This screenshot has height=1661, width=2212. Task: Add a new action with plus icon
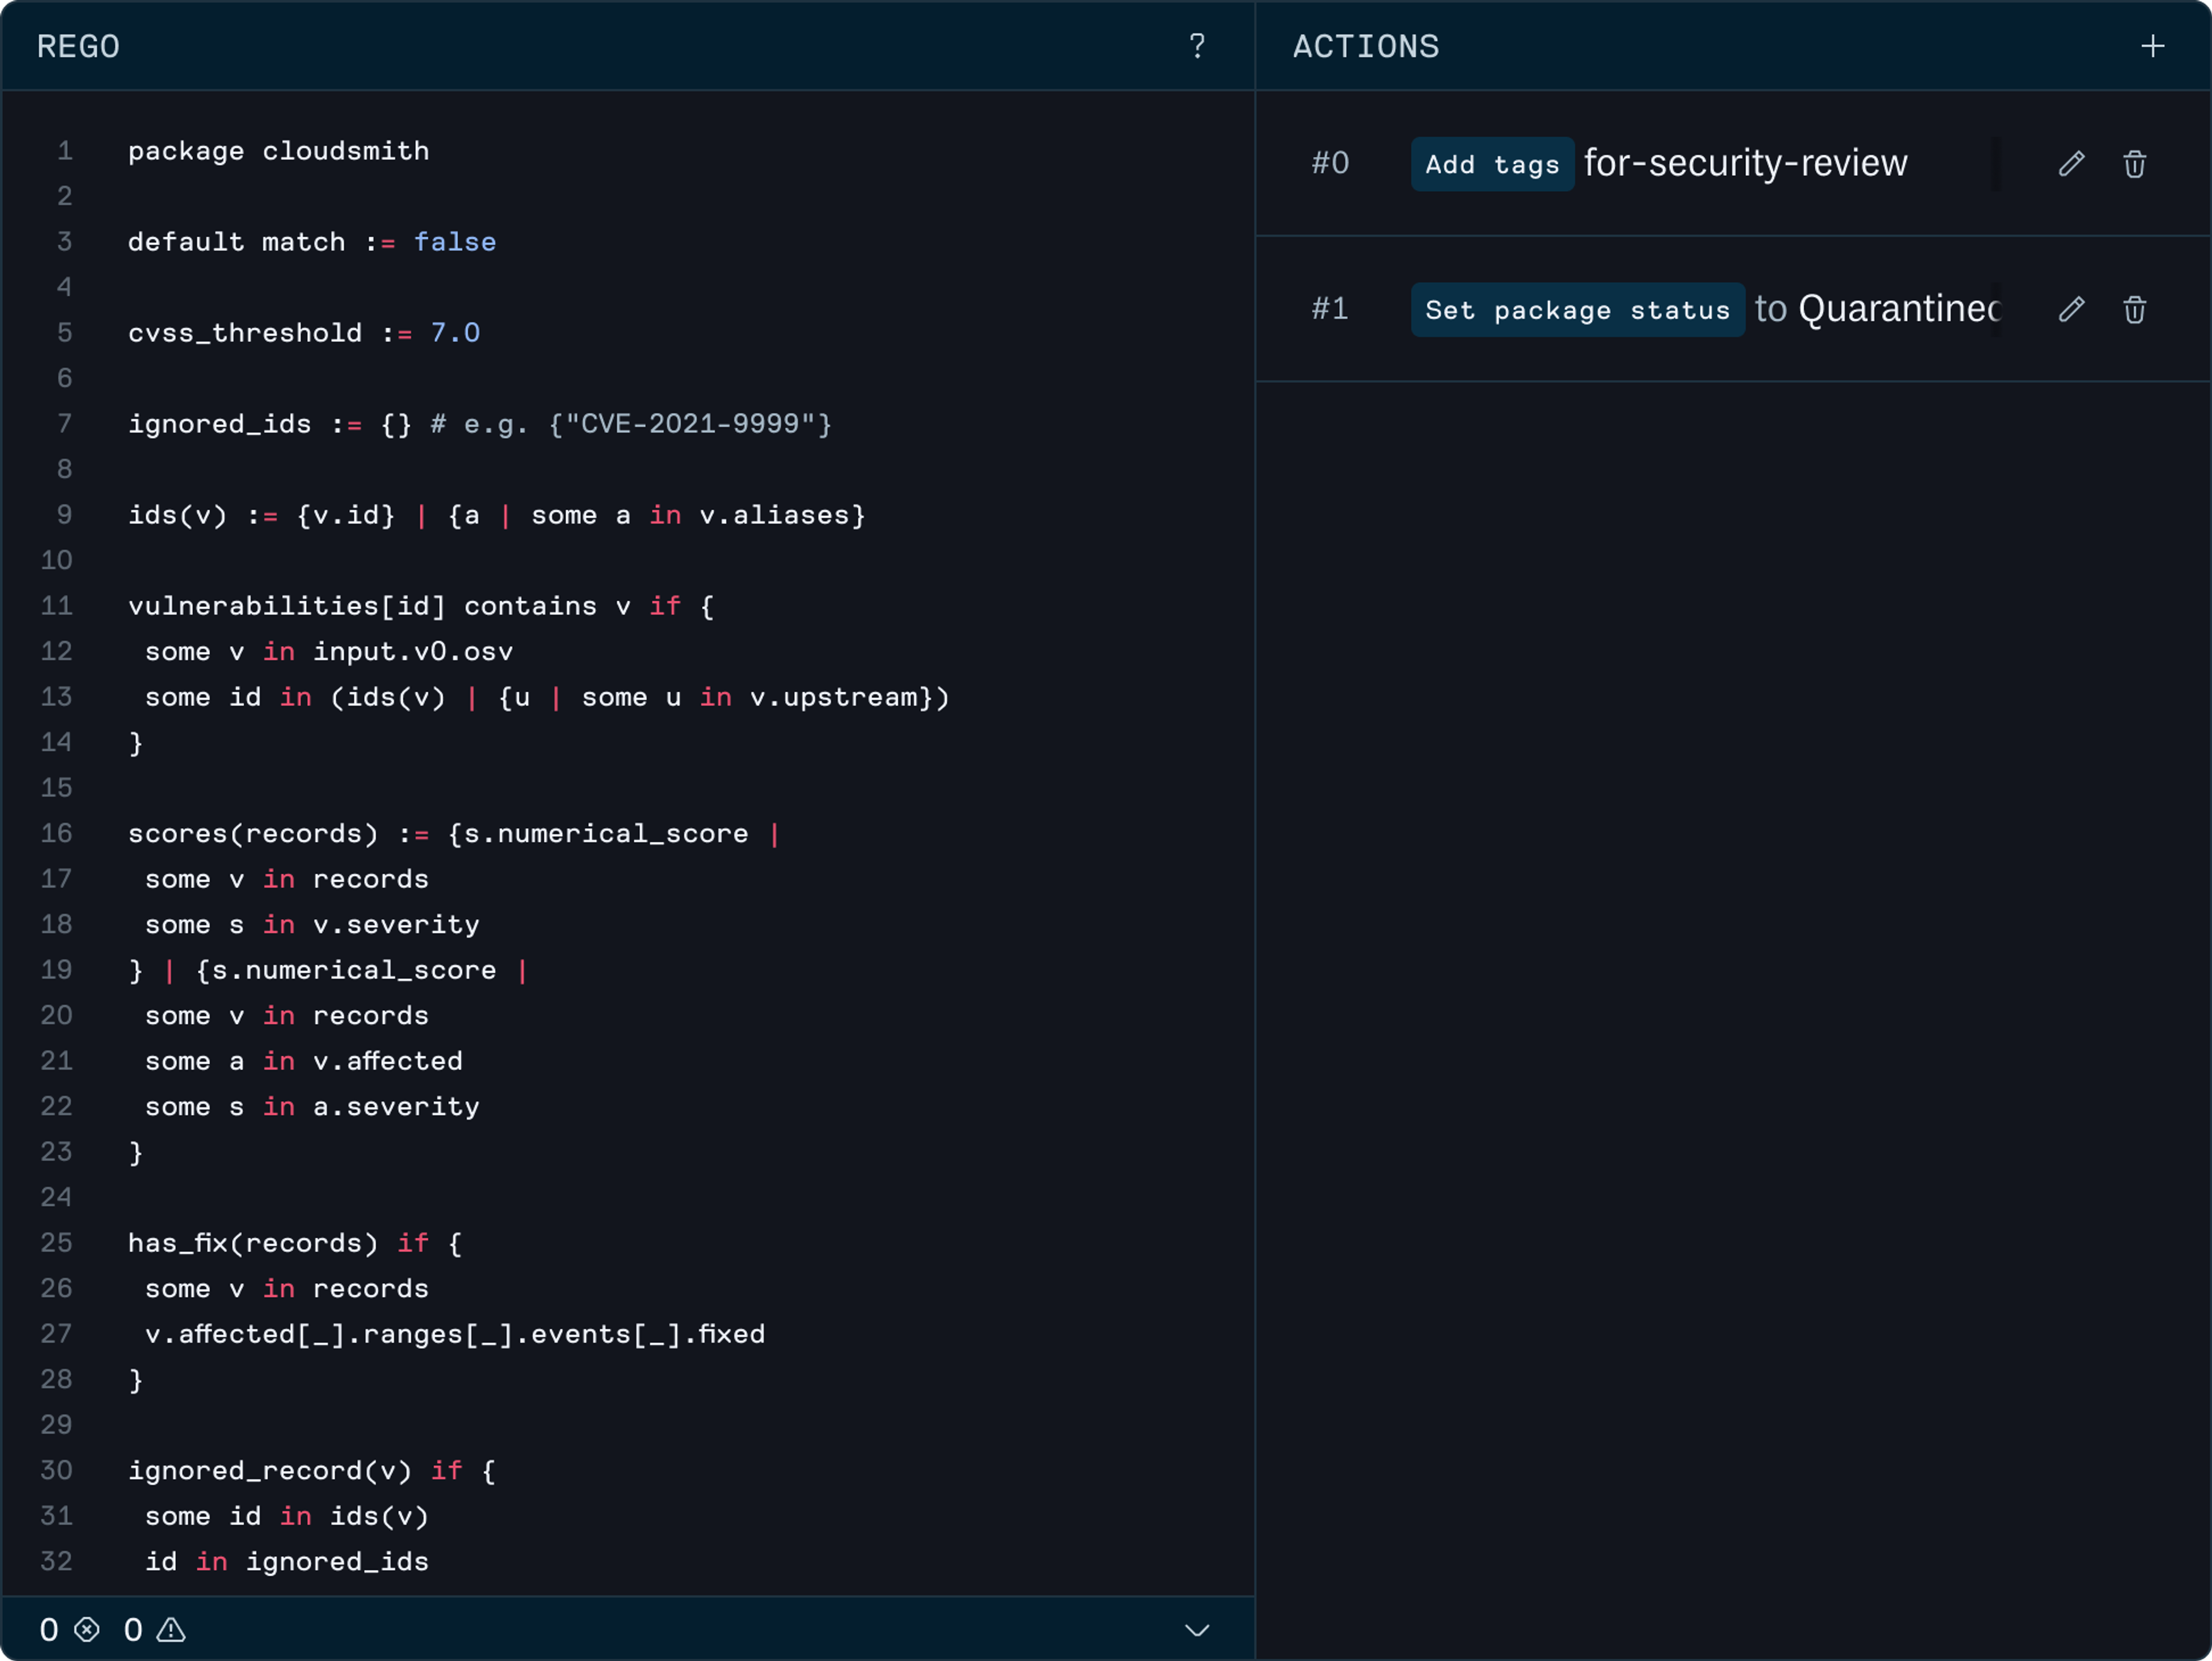(2152, 46)
